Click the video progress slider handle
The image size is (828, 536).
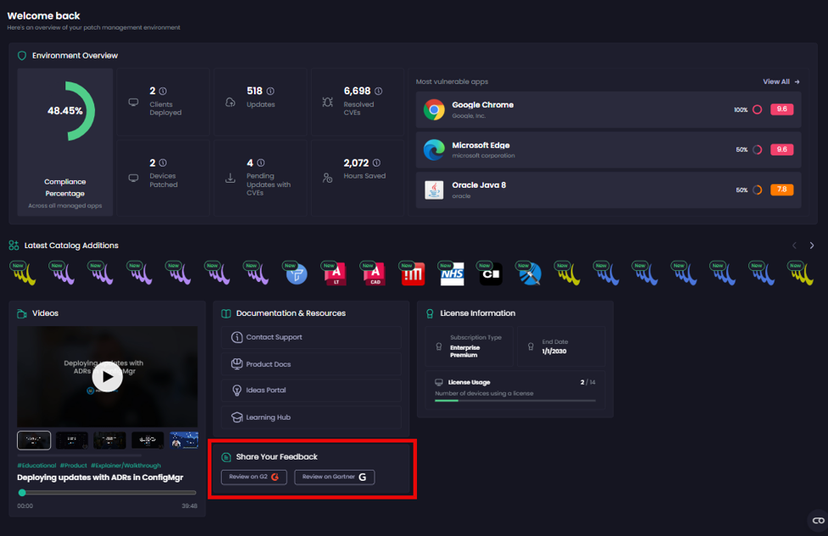22,492
